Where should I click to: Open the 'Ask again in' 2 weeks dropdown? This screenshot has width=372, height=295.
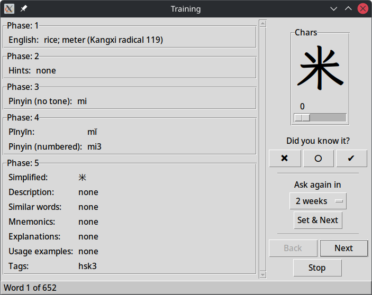tap(318, 201)
